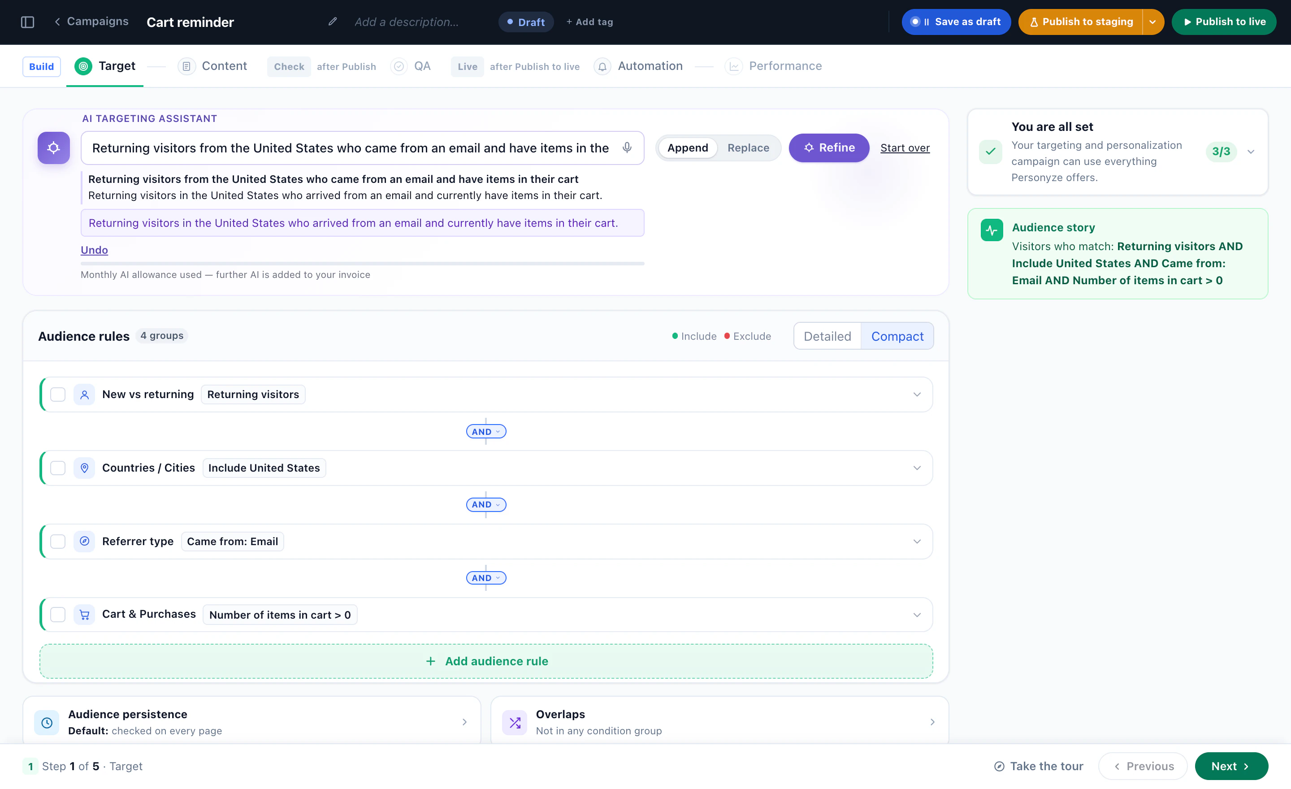
Task: Open AND operator dropdown below New vs returning
Action: click(486, 432)
